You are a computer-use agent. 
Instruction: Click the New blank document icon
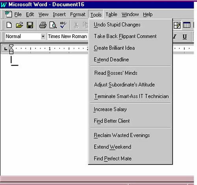click(x=9, y=25)
